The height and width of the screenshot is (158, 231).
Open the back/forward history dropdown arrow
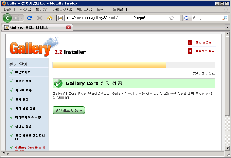[21, 18]
